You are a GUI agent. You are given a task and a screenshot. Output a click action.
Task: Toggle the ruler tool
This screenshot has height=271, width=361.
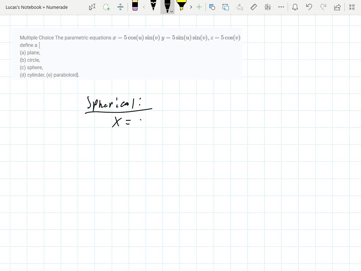pyautogui.click(x=254, y=7)
